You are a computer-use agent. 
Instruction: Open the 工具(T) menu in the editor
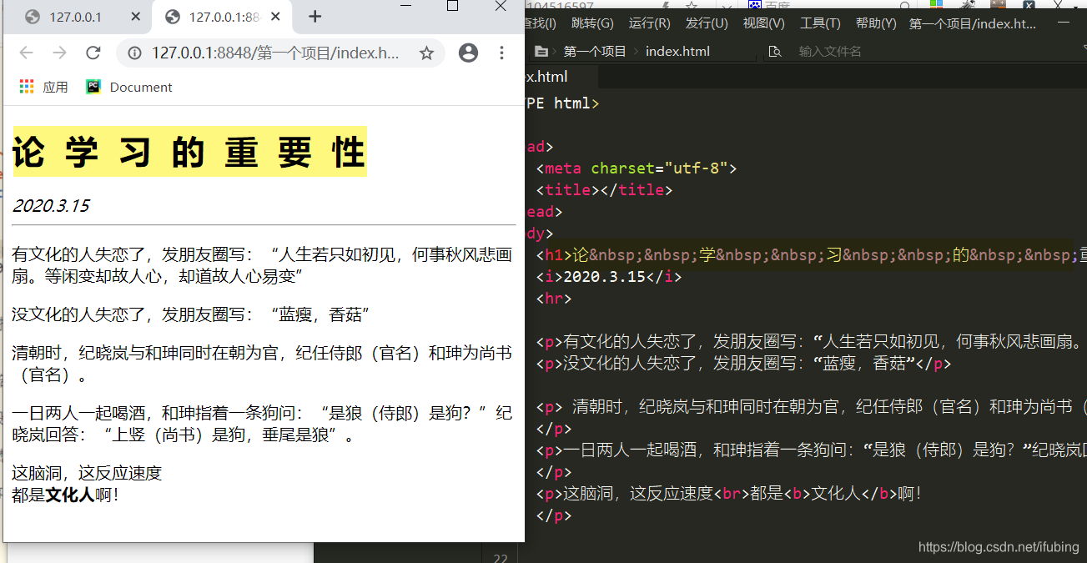(x=820, y=23)
